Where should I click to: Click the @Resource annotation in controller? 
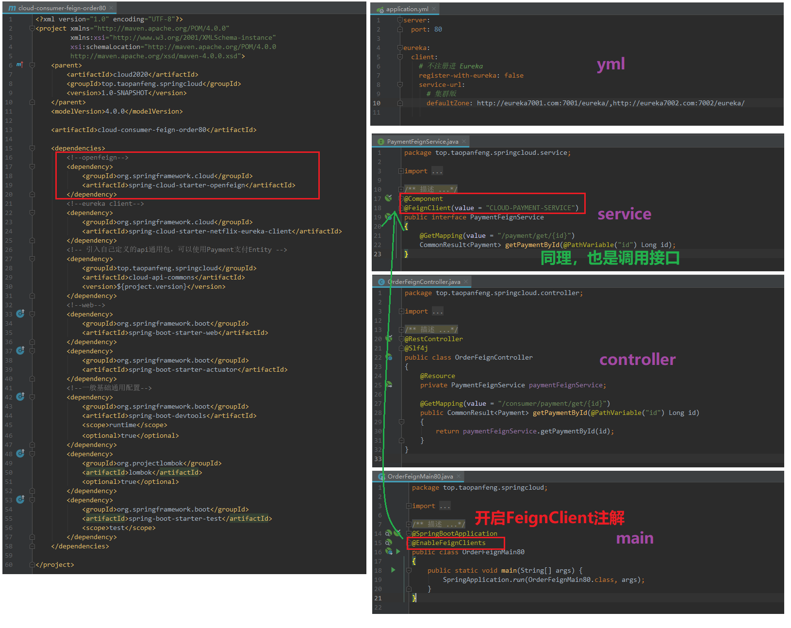click(438, 376)
